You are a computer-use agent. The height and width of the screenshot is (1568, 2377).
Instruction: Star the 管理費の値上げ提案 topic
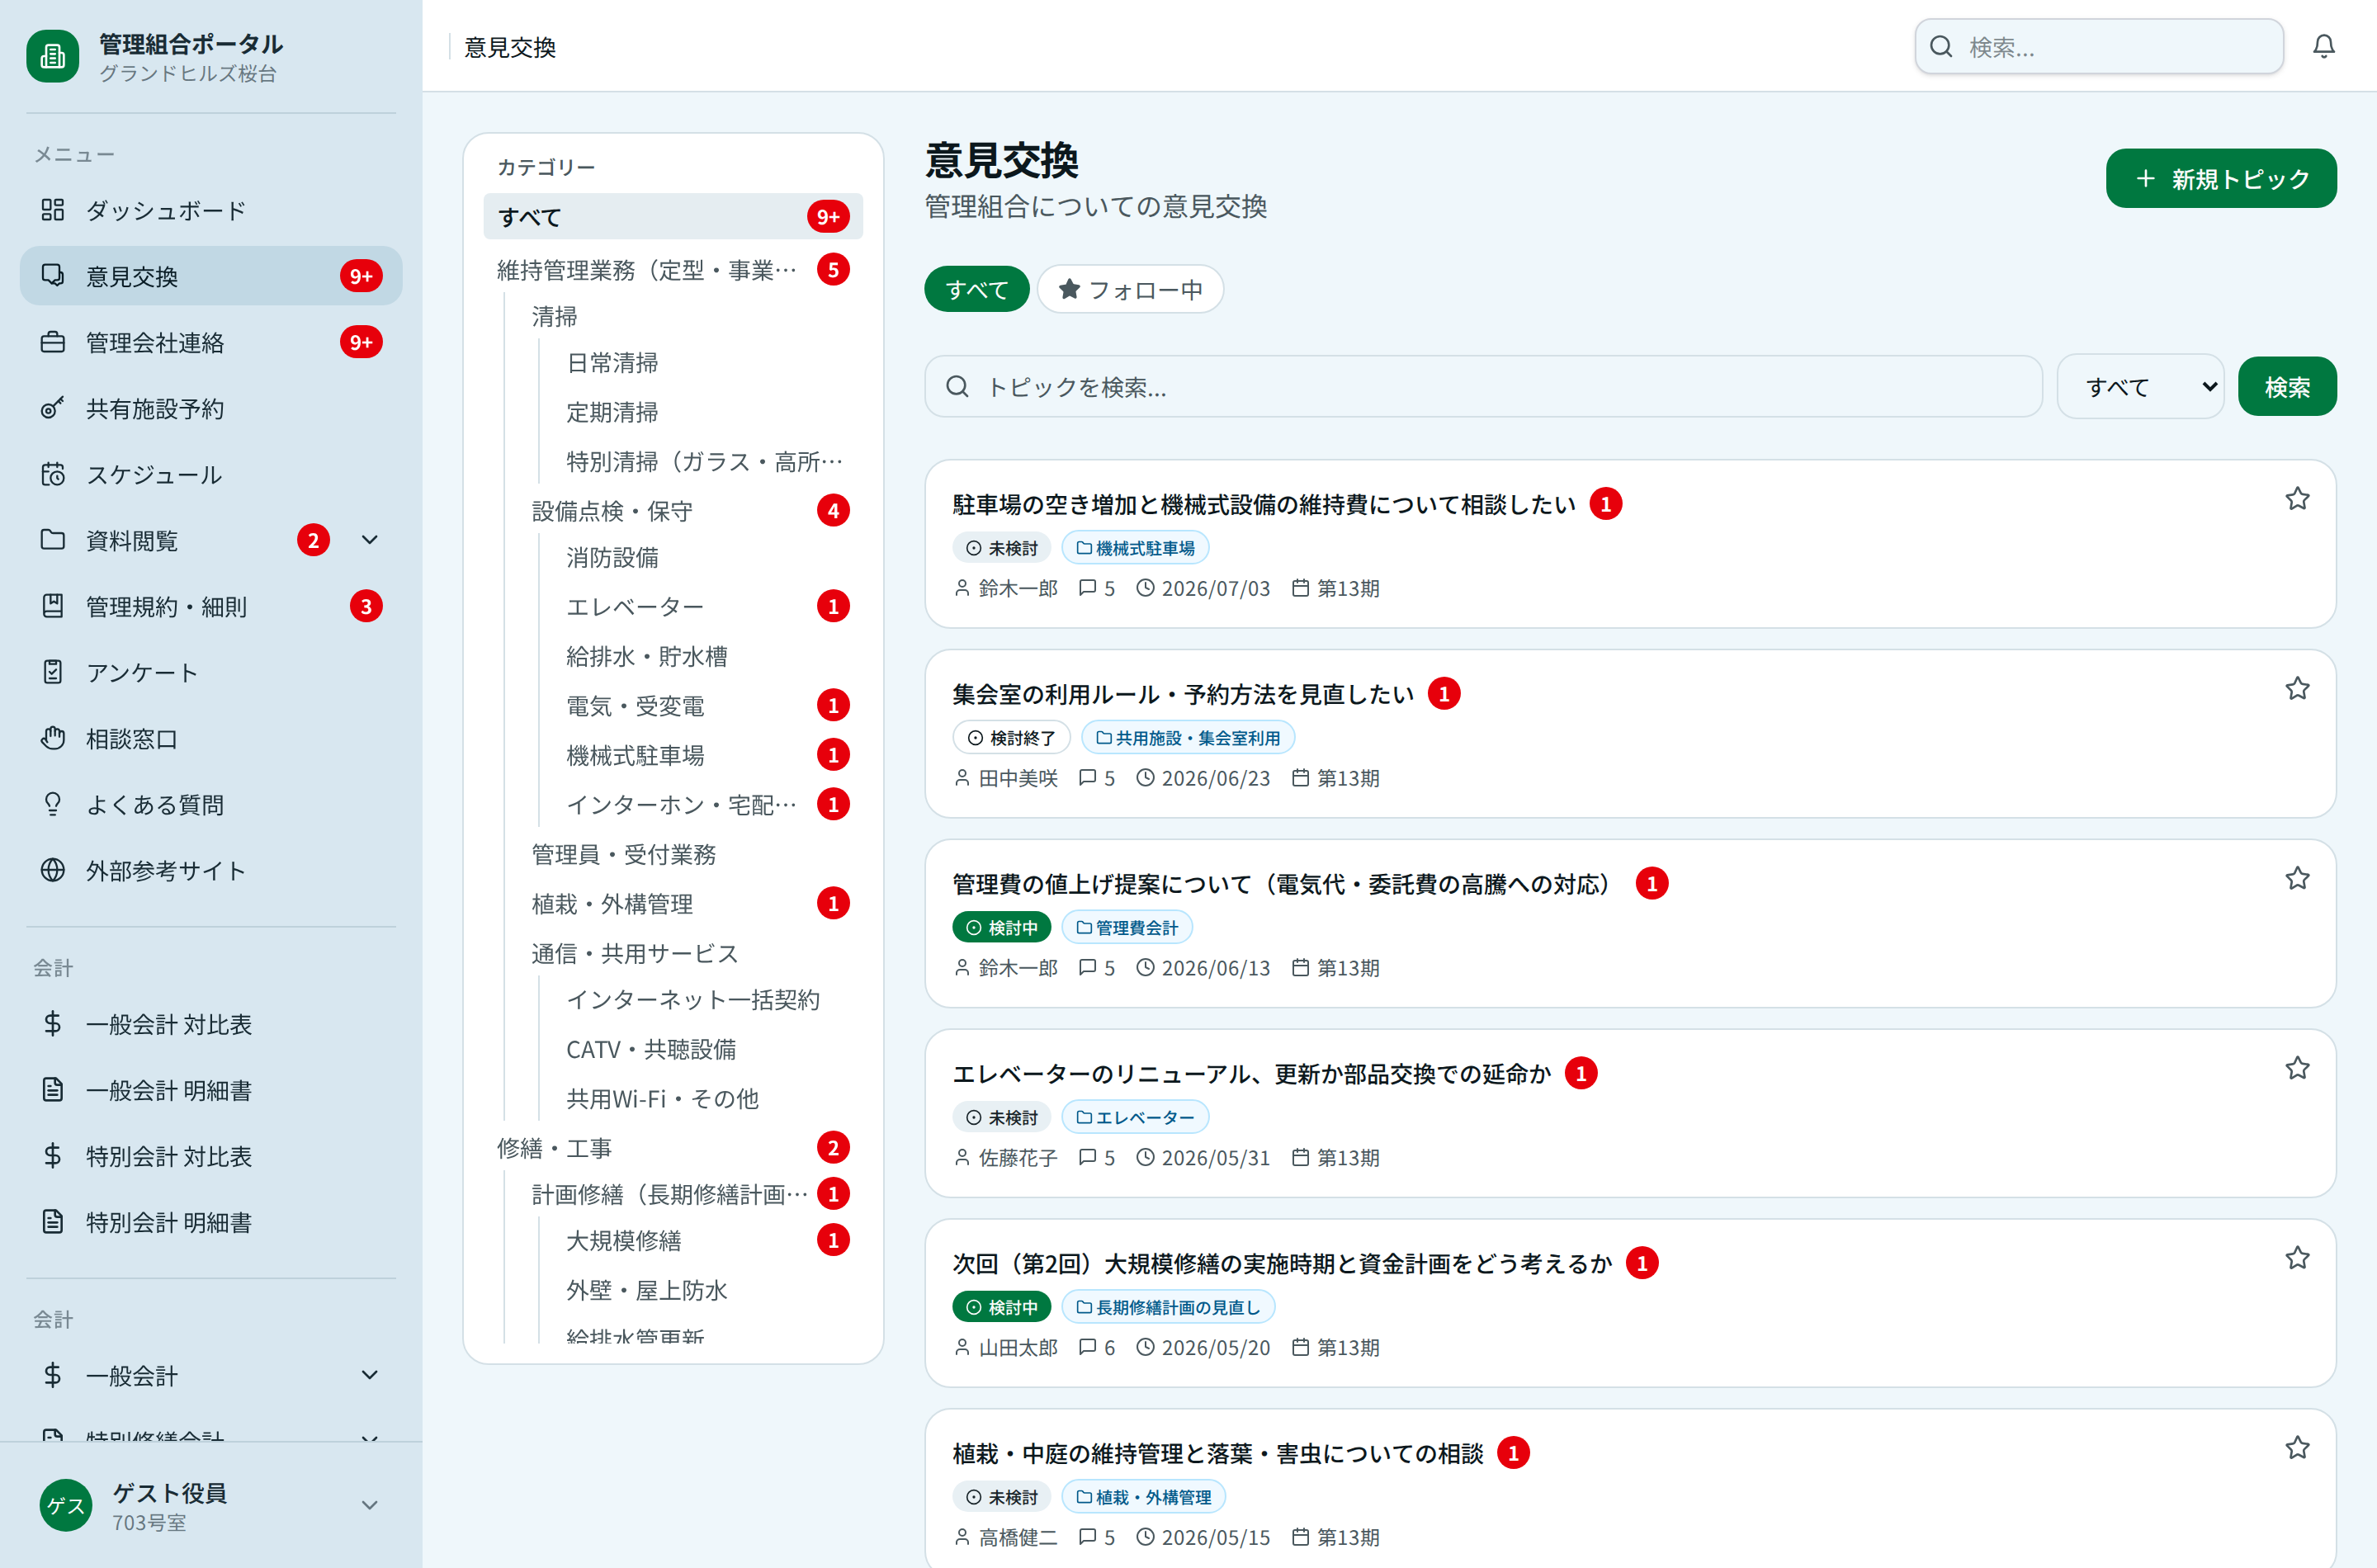(2297, 879)
